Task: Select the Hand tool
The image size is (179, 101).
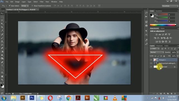Action: tap(2, 76)
